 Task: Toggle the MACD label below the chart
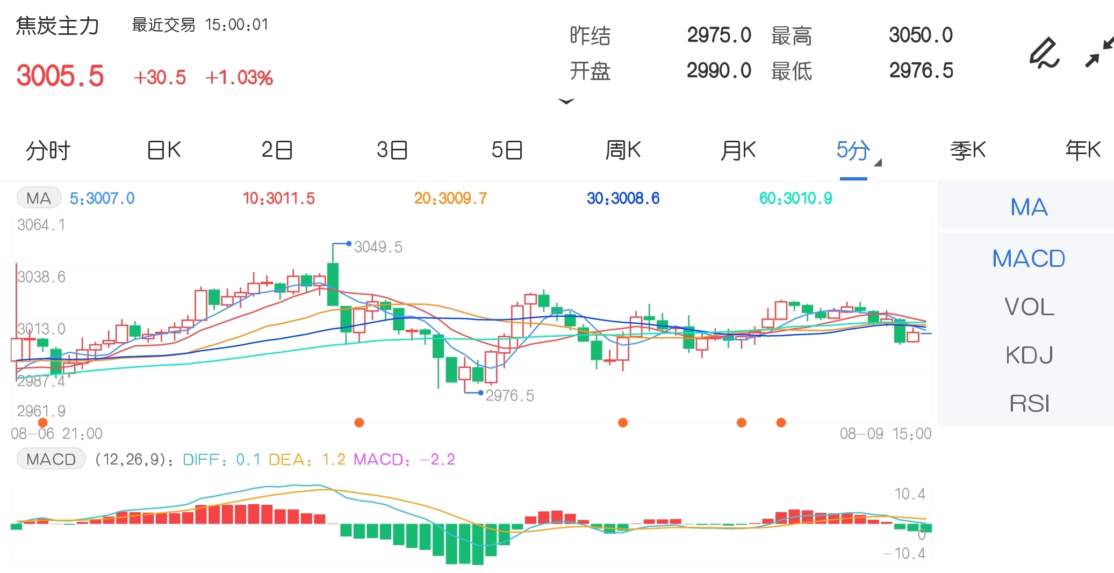(51, 459)
